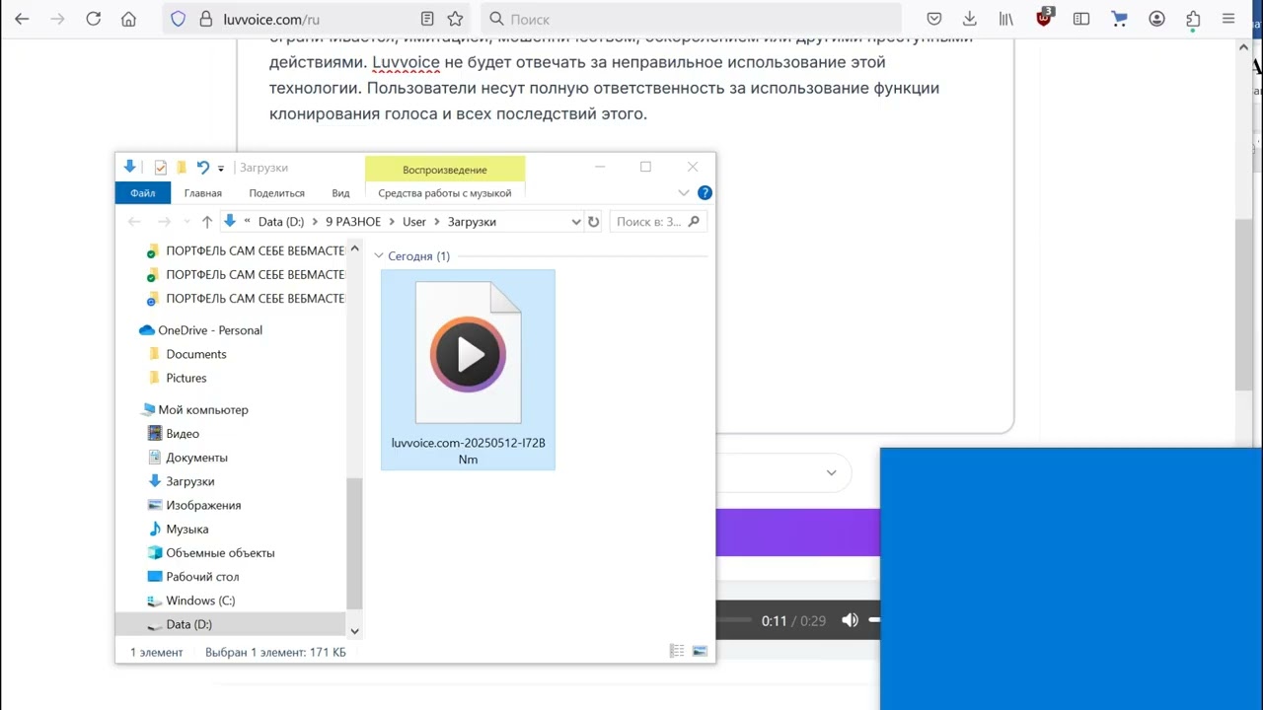Open Изображения folder in navigation pane
1263x710 pixels.
(x=203, y=505)
